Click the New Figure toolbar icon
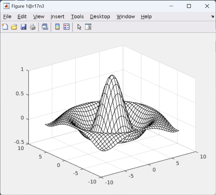 (x=5, y=27)
